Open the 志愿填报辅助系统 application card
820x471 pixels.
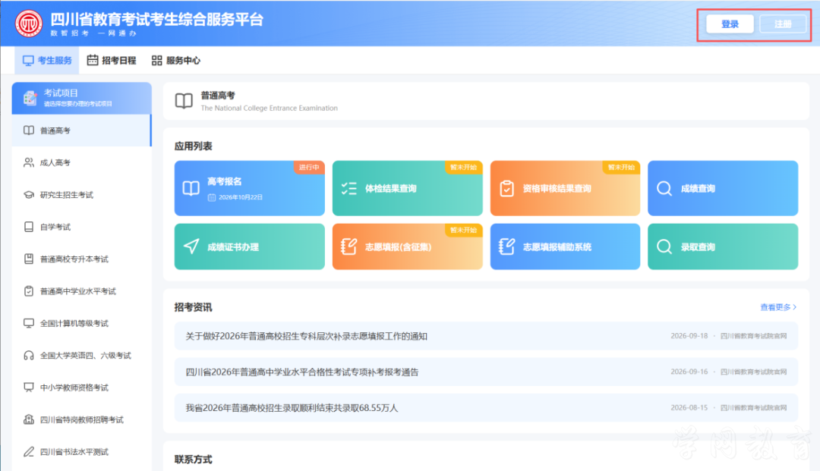[x=566, y=246]
